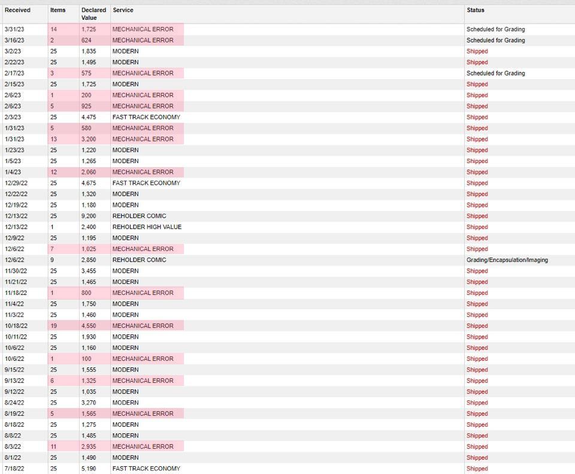Click Shipped status in the 3/2/23 row
Image resolution: width=575 pixels, height=474 pixels.
tap(477, 52)
